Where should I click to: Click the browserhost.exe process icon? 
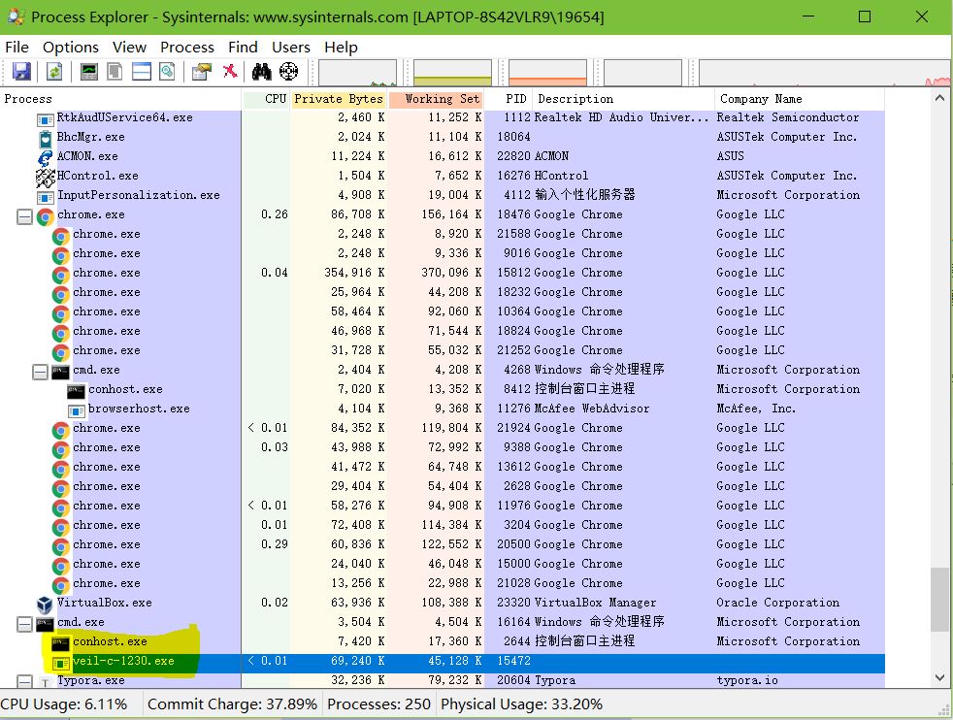click(76, 410)
